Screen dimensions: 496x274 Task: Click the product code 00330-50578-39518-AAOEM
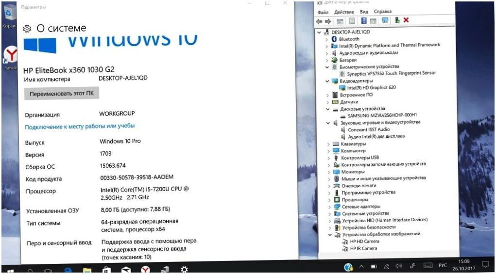click(x=137, y=177)
